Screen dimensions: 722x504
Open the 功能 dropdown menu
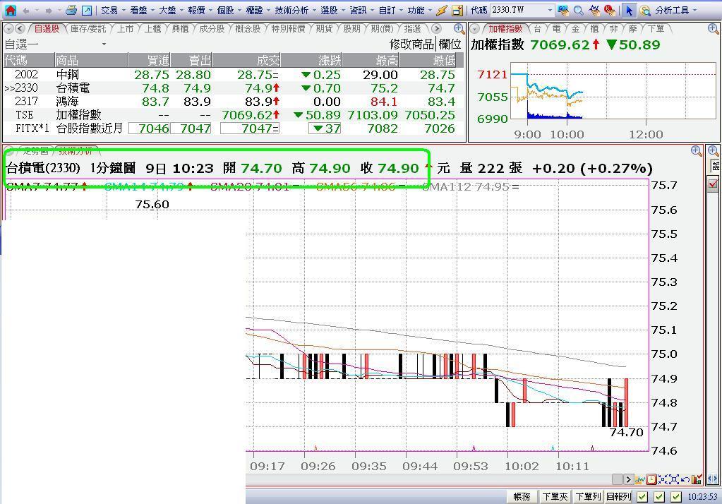click(419, 10)
